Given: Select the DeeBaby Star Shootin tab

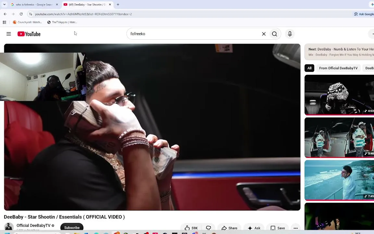Looking at the screenshot, I should coord(88,5).
